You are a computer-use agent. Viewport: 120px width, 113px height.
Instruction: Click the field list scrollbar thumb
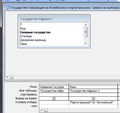[x=86, y=32]
